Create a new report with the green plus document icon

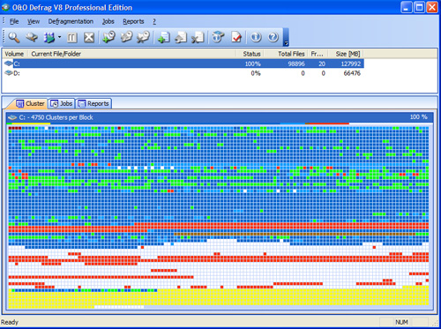163,37
